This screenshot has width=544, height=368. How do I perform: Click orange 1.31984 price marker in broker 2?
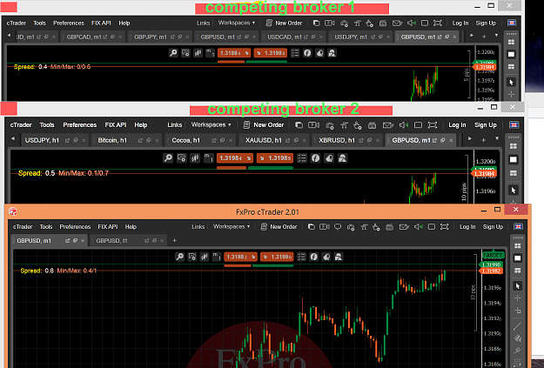click(484, 174)
